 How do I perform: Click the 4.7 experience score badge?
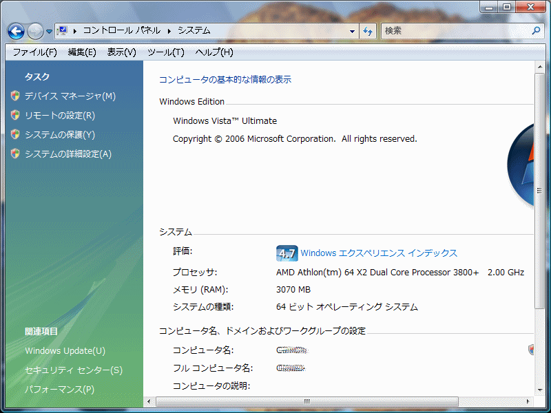pyautogui.click(x=287, y=253)
